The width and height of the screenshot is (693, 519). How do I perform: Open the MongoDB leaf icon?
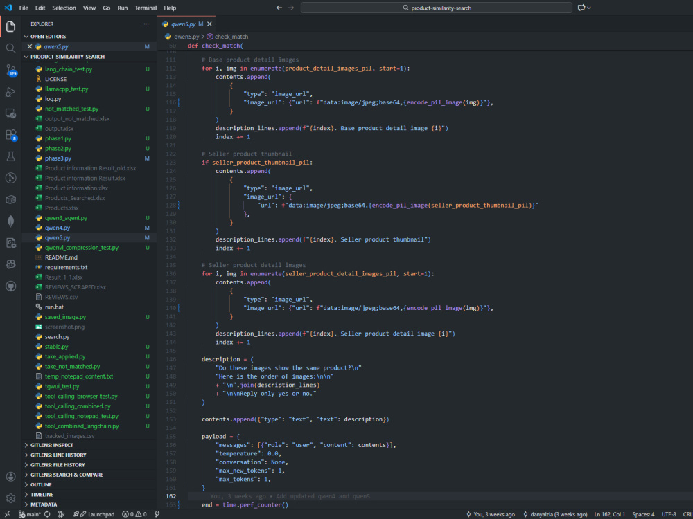coord(10,221)
